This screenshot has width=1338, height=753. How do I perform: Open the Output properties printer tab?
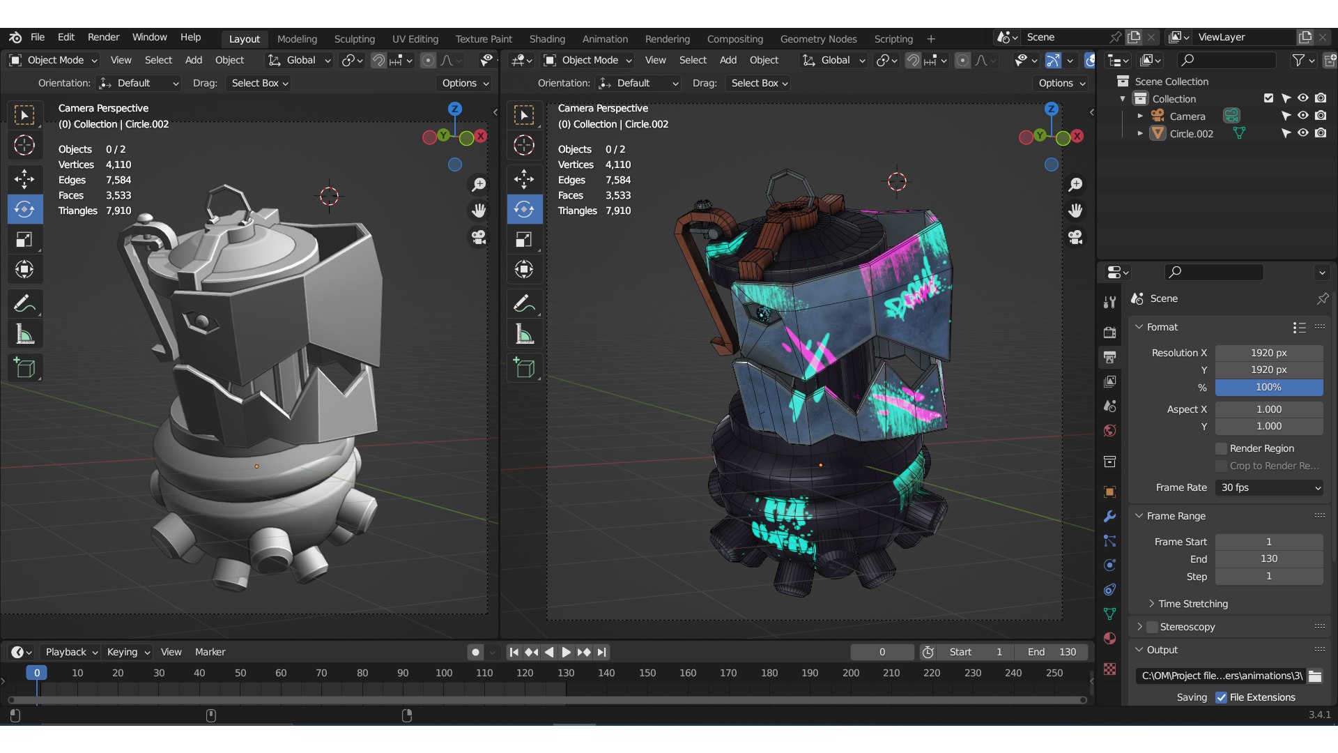pos(1110,357)
